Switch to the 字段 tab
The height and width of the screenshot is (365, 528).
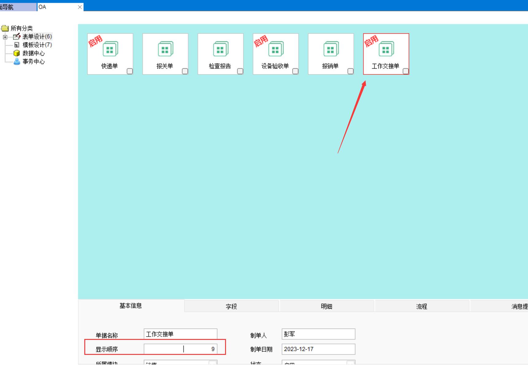pyautogui.click(x=231, y=306)
